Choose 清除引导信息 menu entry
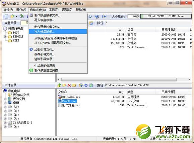The image size is (194, 143). point(58,59)
